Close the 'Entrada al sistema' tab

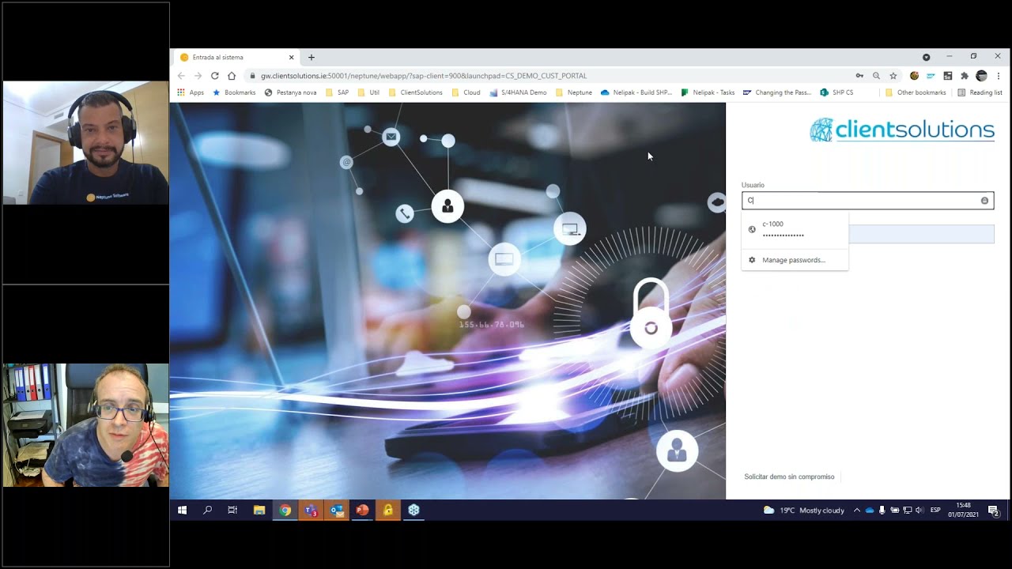[x=291, y=57]
